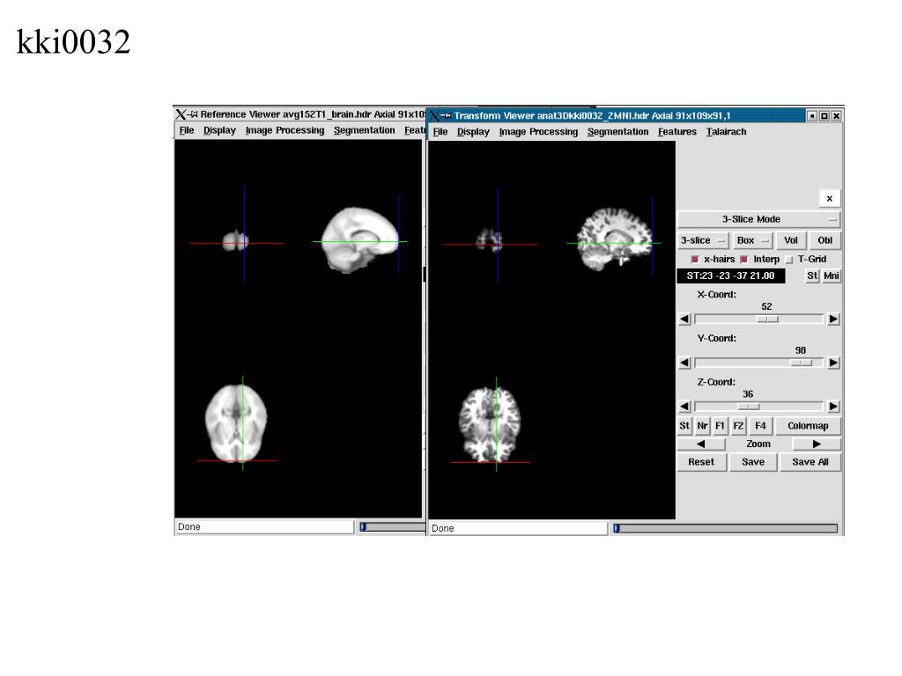This screenshot has height=676, width=902.
Task: Open Segmentation menu in Transform Viewer
Action: (x=617, y=132)
